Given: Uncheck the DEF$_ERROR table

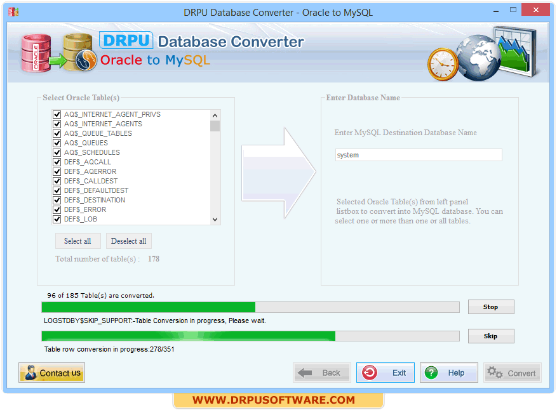Looking at the screenshot, I should click(x=57, y=209).
